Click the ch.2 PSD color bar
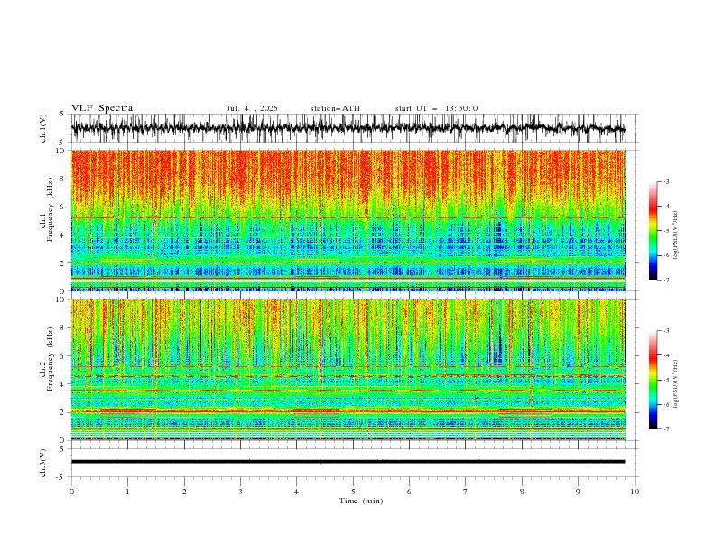715x552 pixels. [x=653, y=380]
